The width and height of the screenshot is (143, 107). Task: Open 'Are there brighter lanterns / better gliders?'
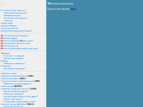tap(20, 96)
